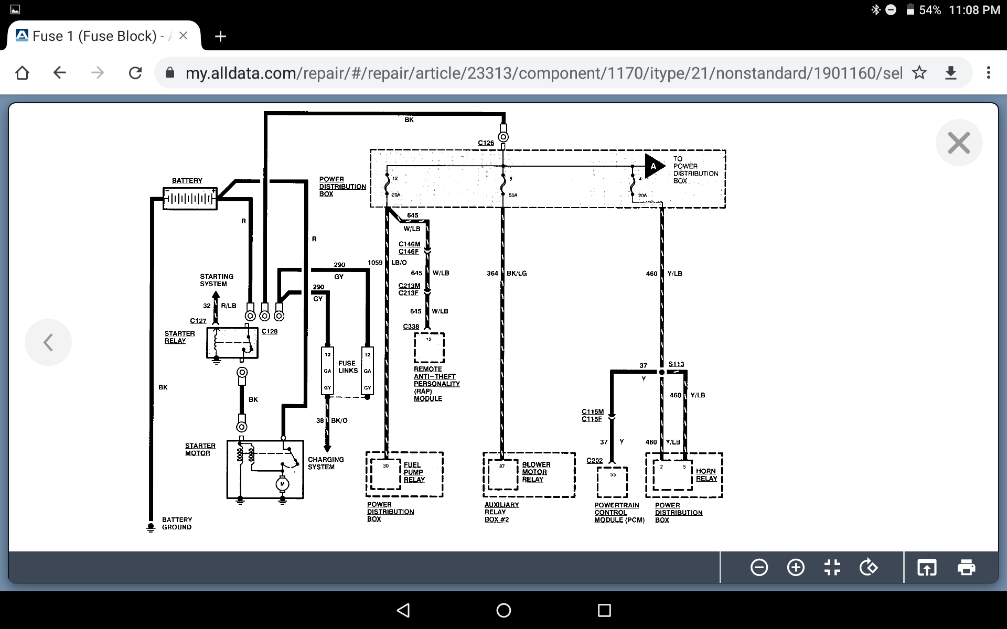
Task: Open a new browser tab
Action: coord(220,36)
